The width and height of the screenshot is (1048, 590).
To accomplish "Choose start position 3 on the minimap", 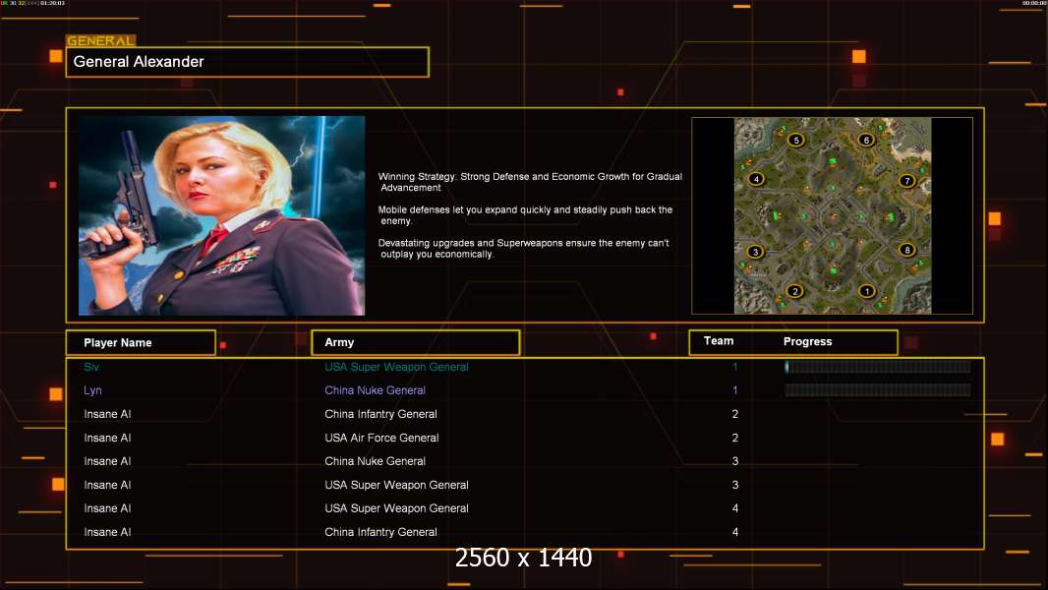I will (x=755, y=252).
